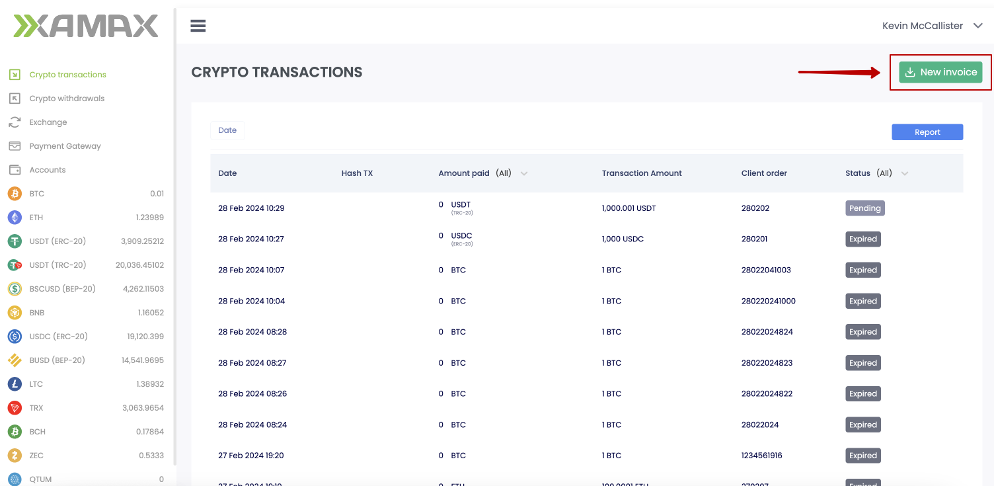The height and width of the screenshot is (486, 994).
Task: Click the USDC (ERC-20) balance 19,120.399
Action: click(x=145, y=337)
